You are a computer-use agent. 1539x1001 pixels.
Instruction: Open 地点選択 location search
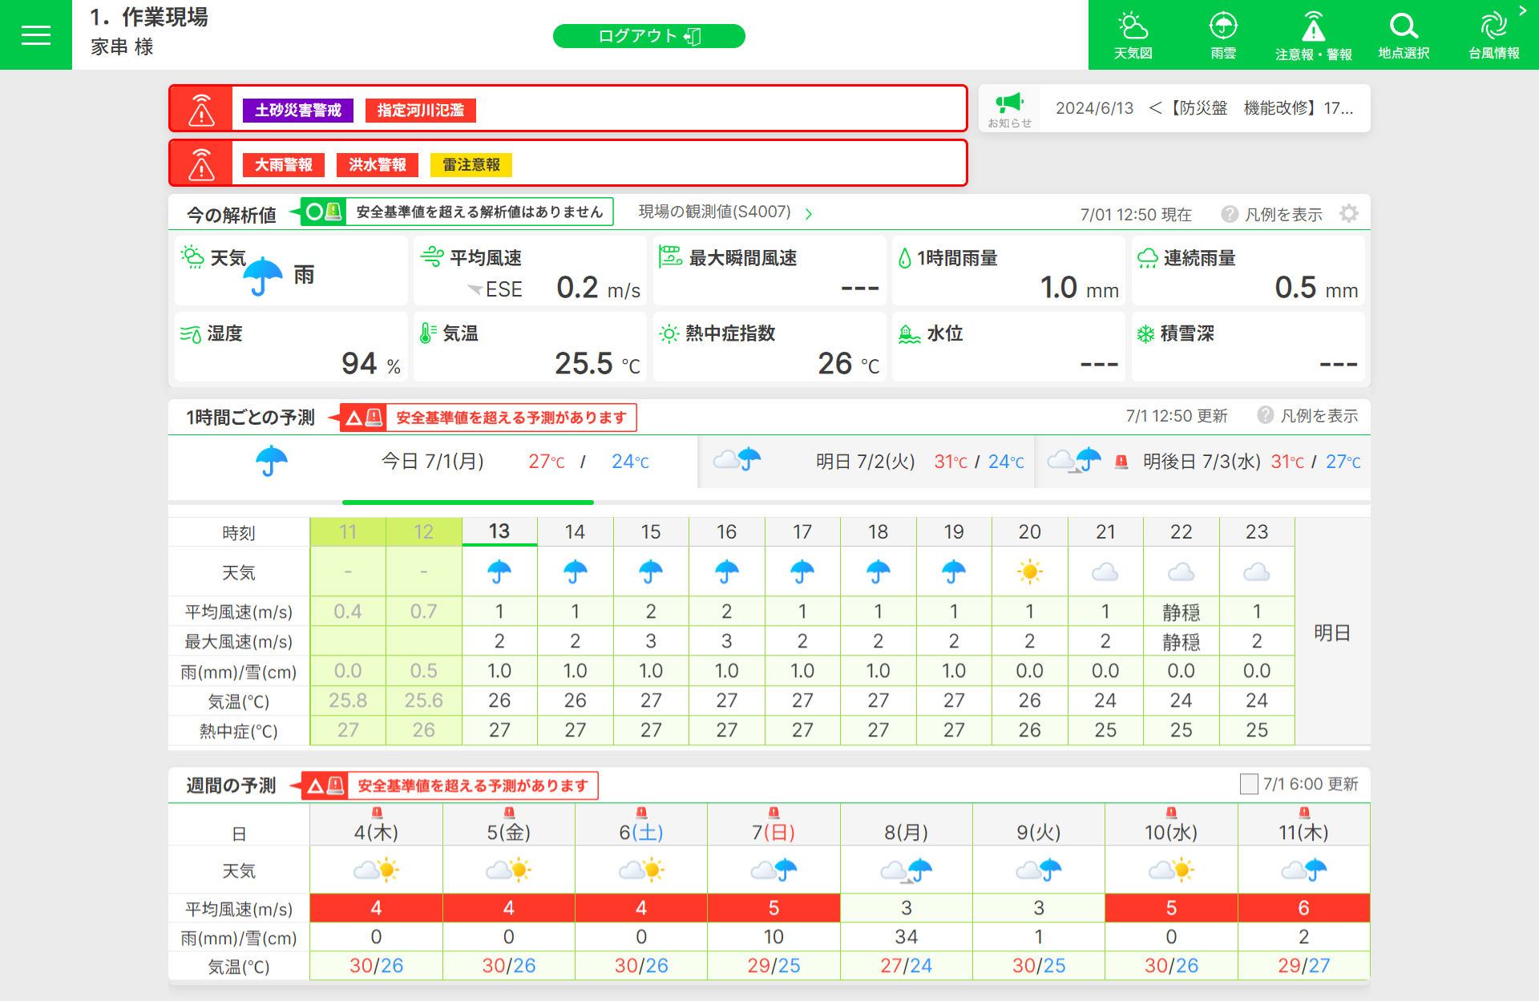1404,35
